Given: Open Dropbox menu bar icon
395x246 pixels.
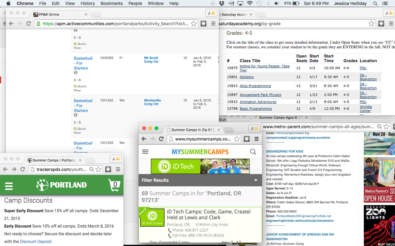Looking at the screenshot, I should click(x=222, y=3).
